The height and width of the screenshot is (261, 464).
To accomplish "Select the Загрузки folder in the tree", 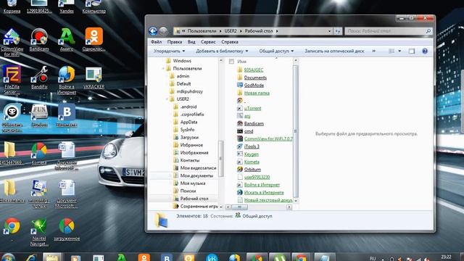I will 189,138.
